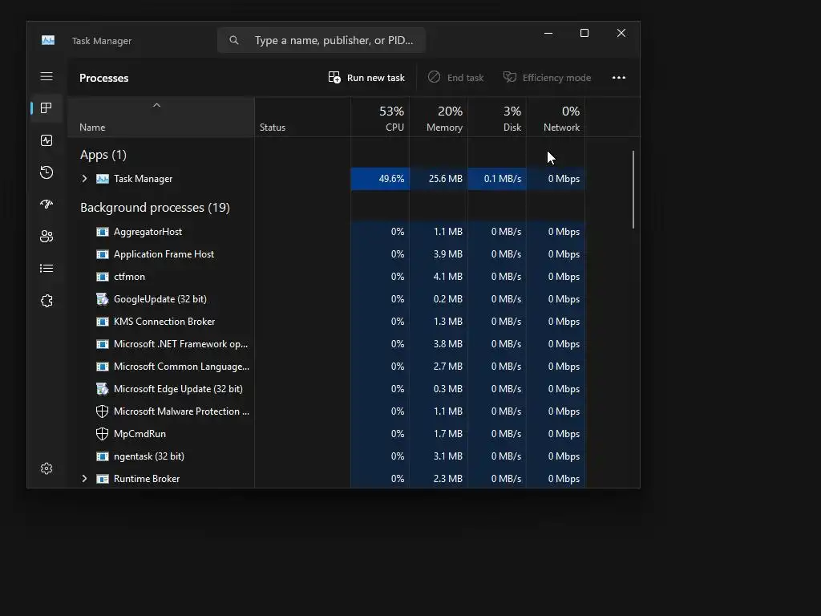This screenshot has width=821, height=616.
Task: Click the Microsoft Common Language process icon
Action: coord(103,367)
